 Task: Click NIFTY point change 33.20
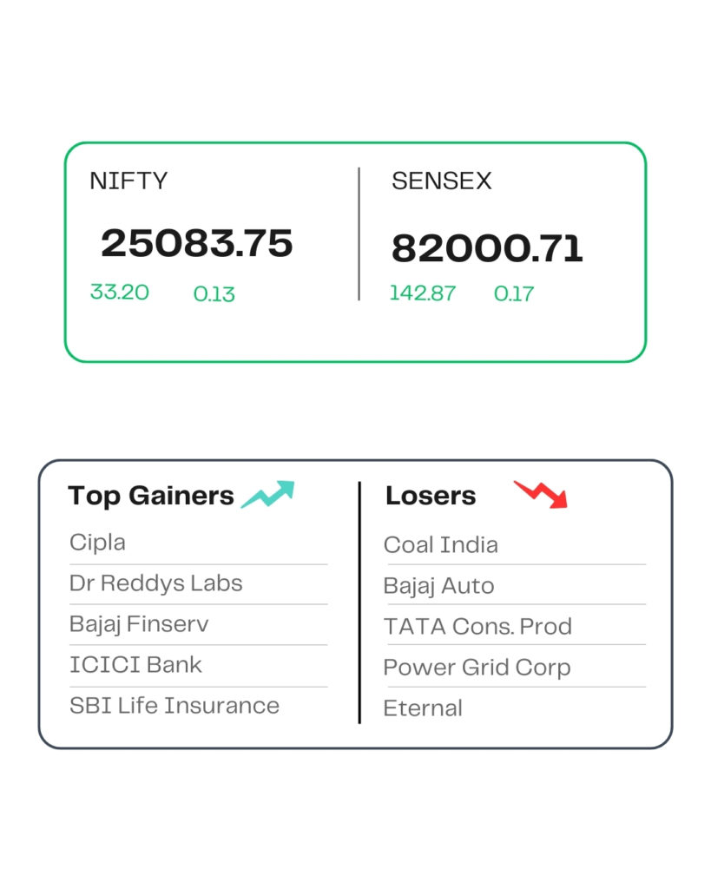click(x=120, y=292)
